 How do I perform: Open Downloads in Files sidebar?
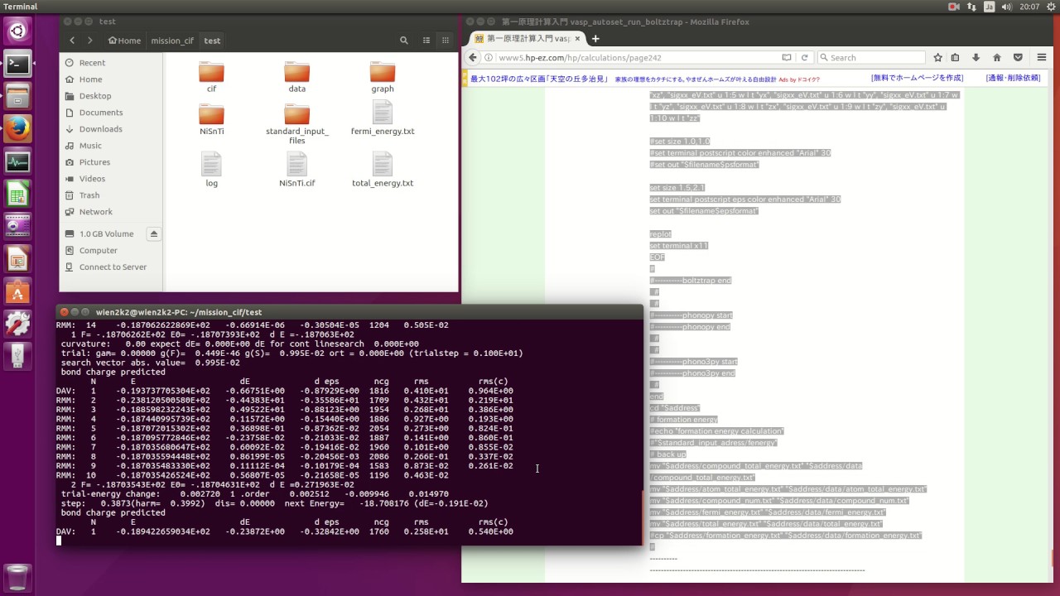pos(101,129)
